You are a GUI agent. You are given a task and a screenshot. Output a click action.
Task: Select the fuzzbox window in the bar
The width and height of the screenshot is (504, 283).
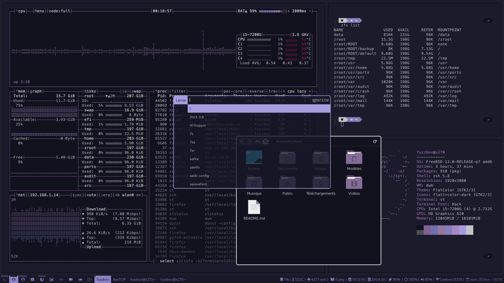pyautogui.click(x=102, y=279)
